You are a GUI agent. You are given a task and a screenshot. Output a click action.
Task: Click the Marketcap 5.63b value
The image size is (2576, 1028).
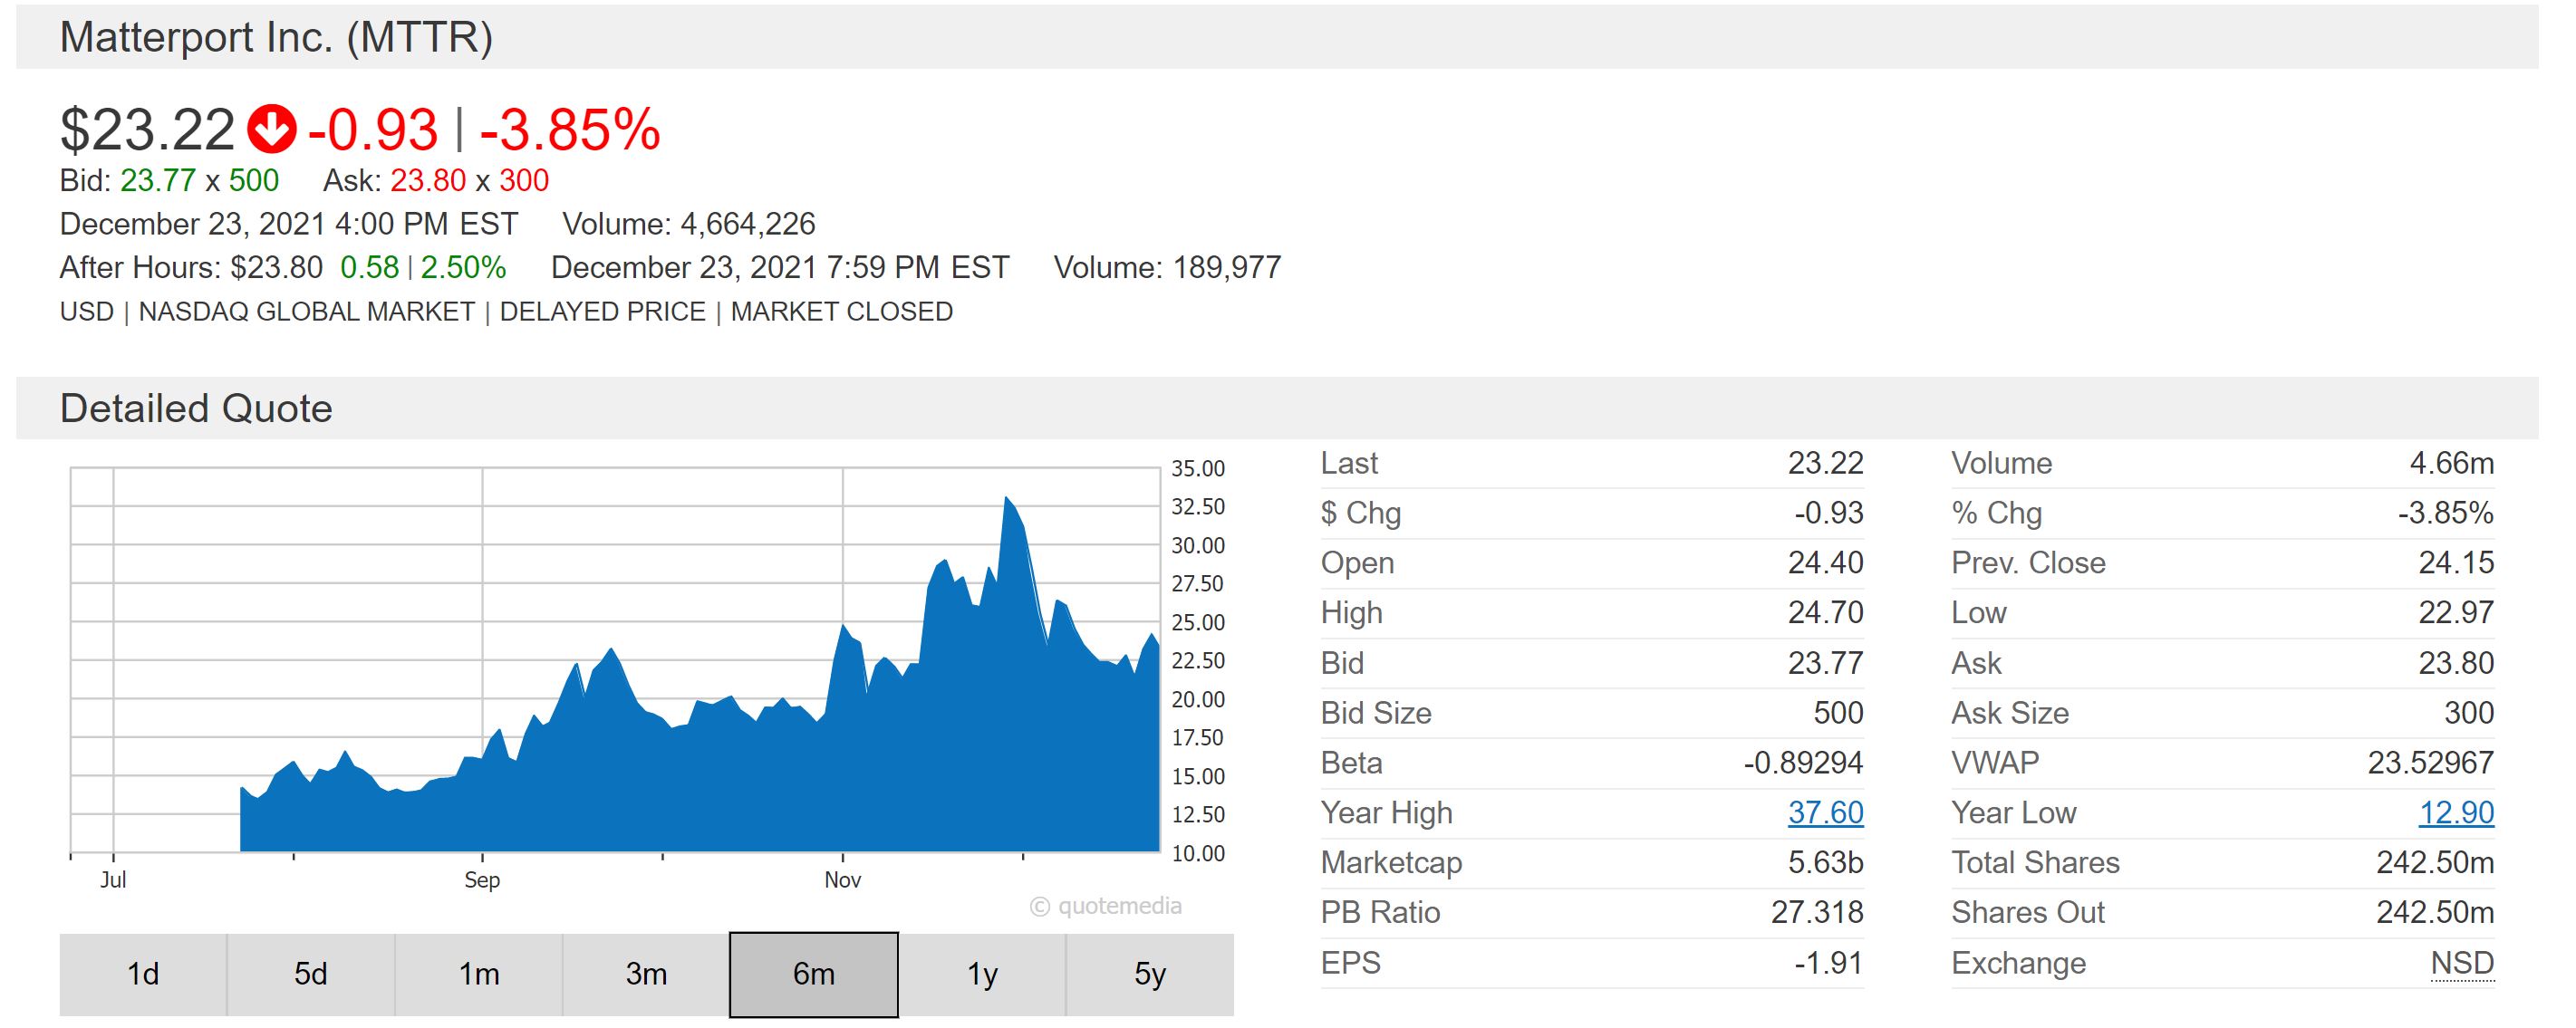point(1825,863)
